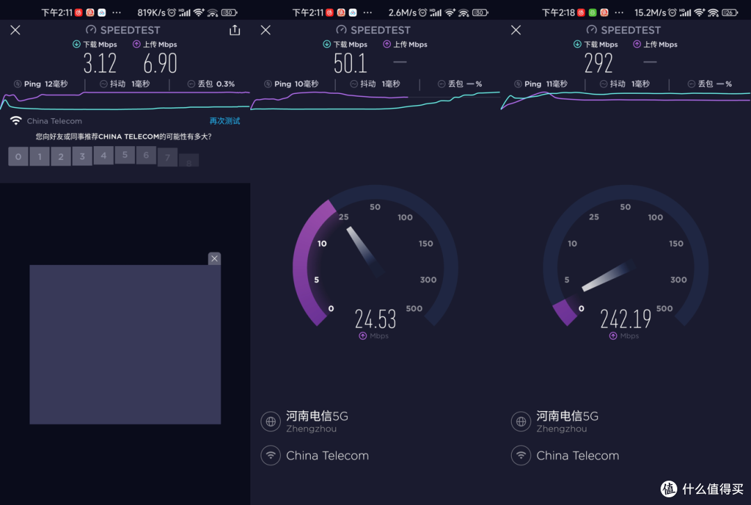Tap download arrow icon in middle screen

point(327,44)
